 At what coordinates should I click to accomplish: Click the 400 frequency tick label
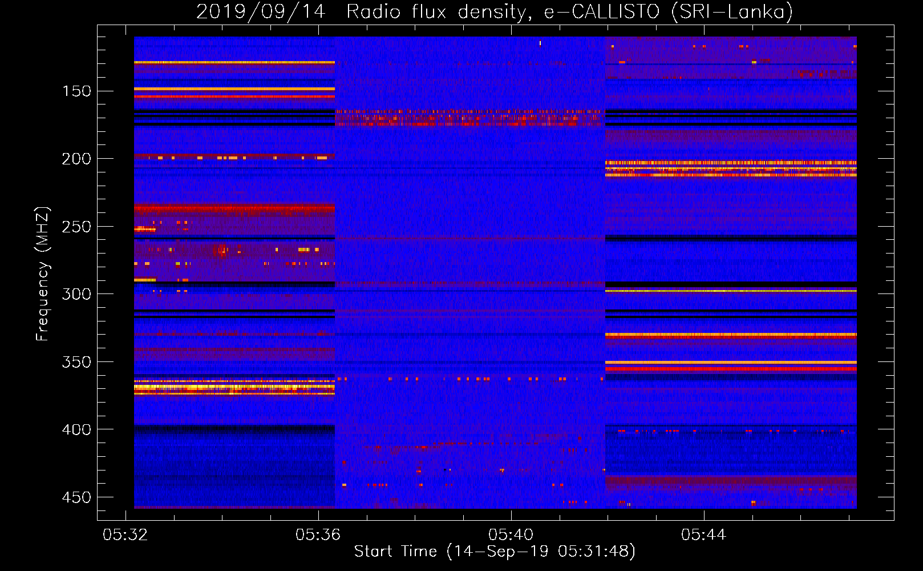click(x=76, y=429)
